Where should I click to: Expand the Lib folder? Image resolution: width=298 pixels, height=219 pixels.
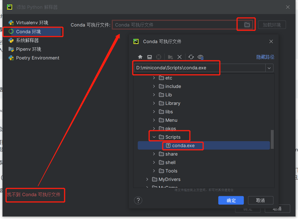coord(154,95)
